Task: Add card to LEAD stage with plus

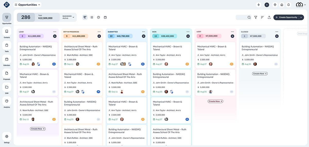Action: (x=55, y=36)
